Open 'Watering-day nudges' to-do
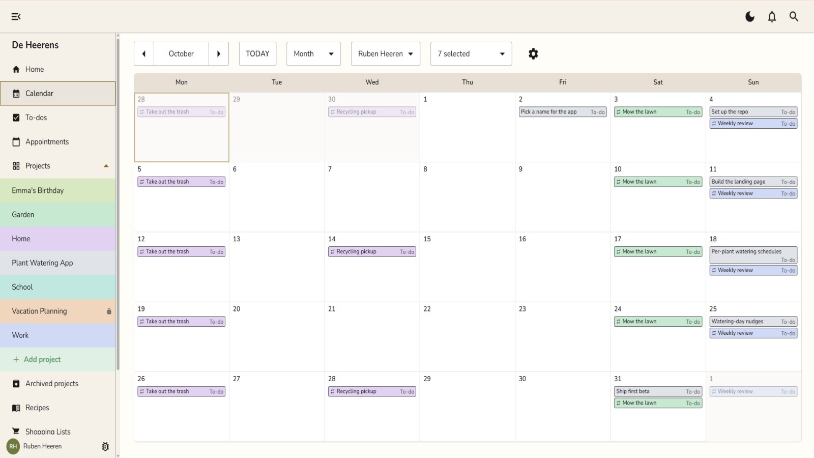Viewport: 814px width, 458px height. coord(753,322)
